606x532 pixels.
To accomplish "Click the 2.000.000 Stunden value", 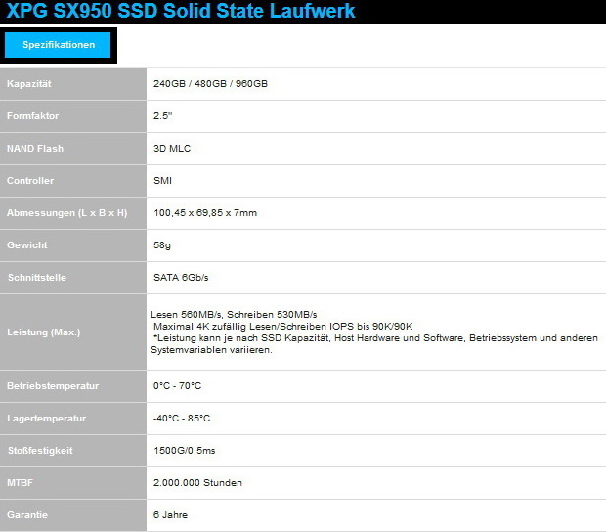I will [197, 483].
